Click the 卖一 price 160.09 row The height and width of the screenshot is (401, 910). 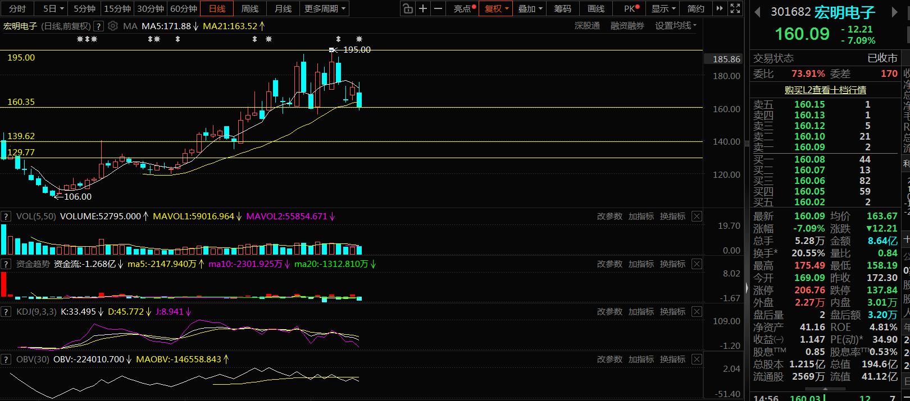tap(825, 148)
